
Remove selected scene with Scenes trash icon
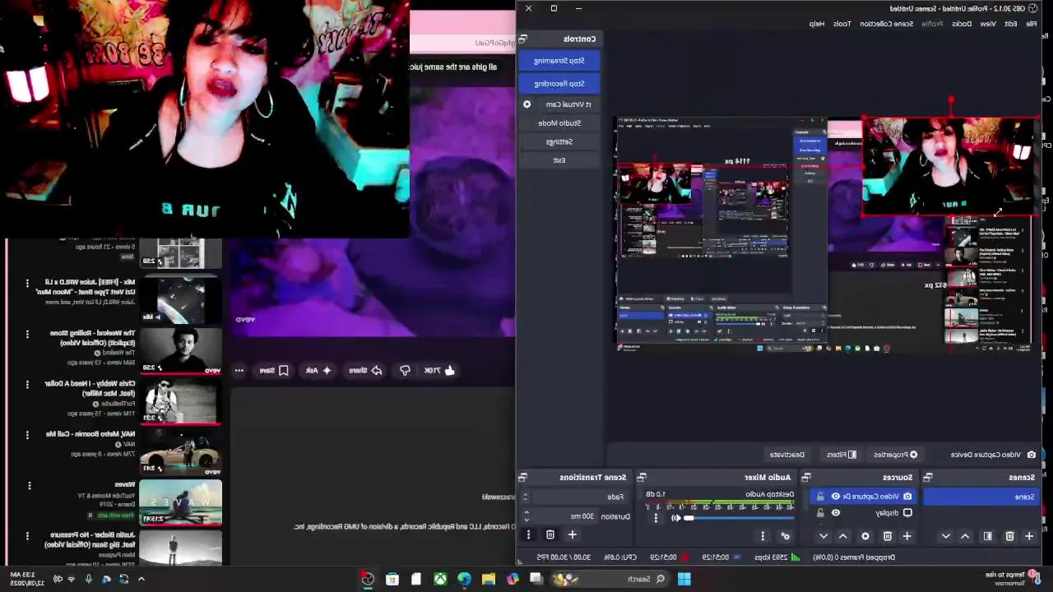point(1009,536)
